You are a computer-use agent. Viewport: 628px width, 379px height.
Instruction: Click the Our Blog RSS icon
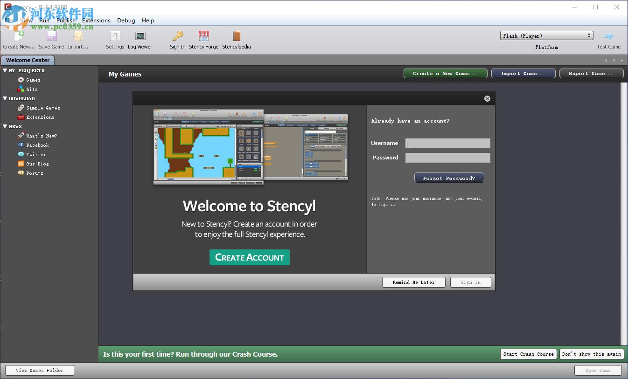21,164
